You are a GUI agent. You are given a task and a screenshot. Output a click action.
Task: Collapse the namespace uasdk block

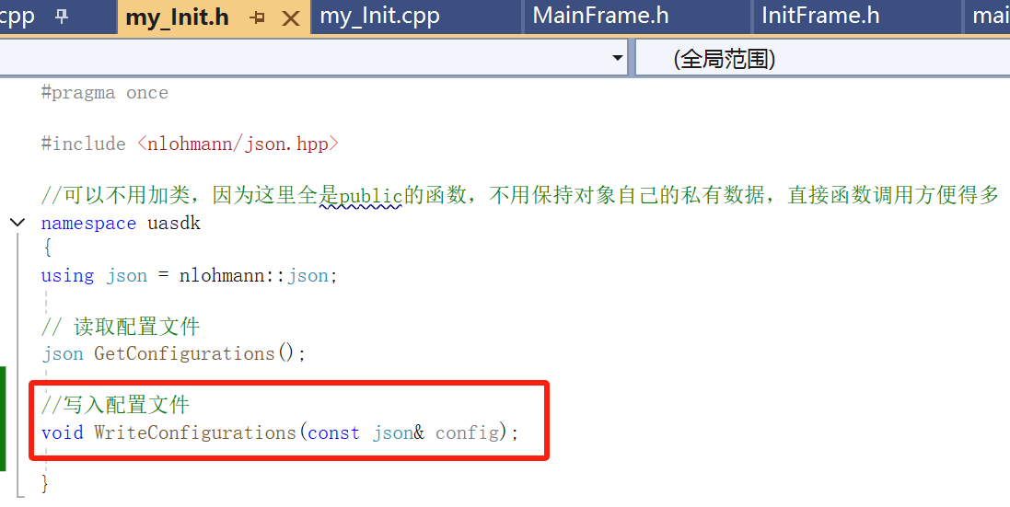coord(17,224)
